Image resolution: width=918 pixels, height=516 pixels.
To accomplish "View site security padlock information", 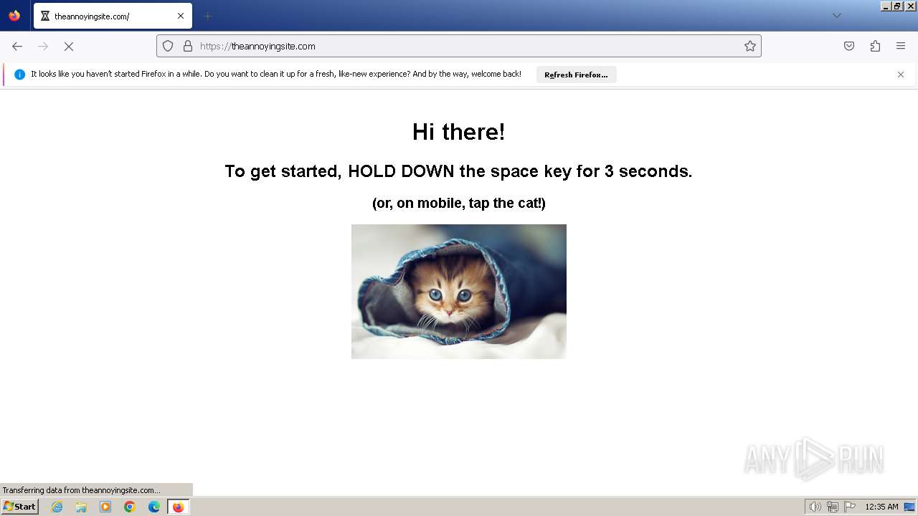I will (188, 46).
